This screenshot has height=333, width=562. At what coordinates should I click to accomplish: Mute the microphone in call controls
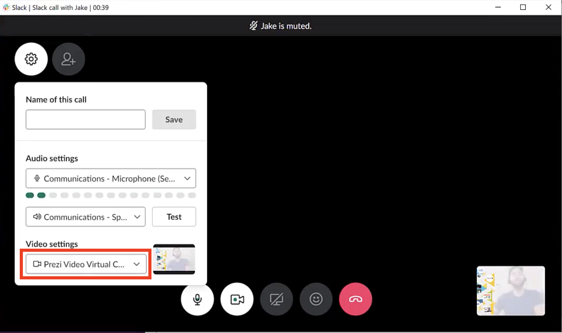[197, 299]
